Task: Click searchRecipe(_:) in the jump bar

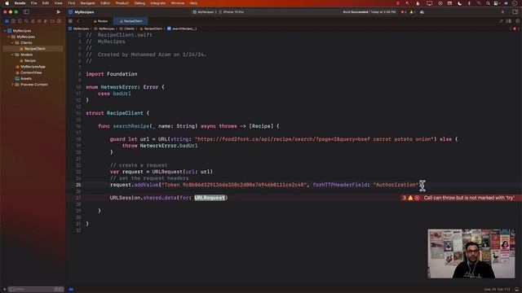Action: click(x=182, y=28)
